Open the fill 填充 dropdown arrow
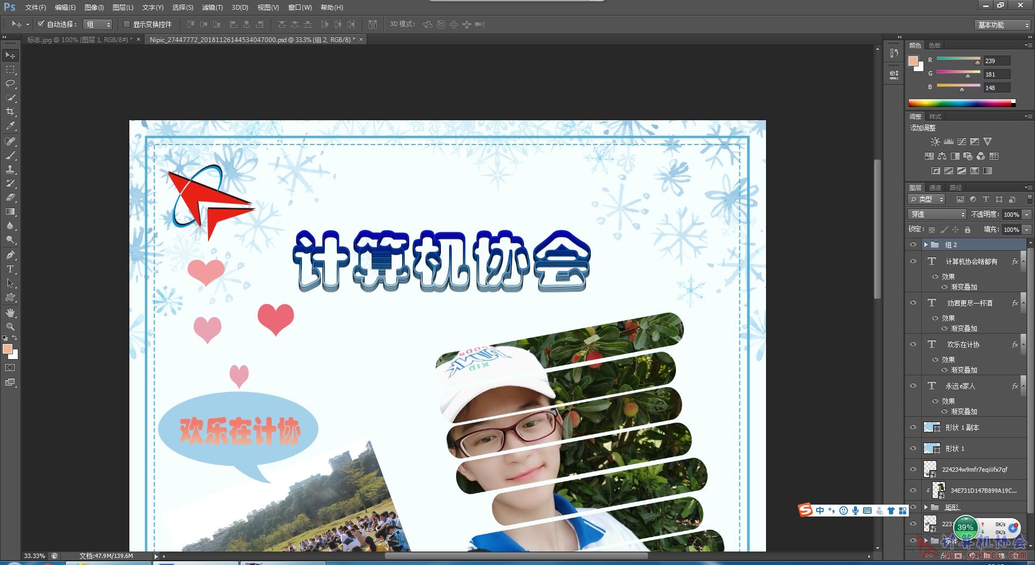 [x=1027, y=230]
